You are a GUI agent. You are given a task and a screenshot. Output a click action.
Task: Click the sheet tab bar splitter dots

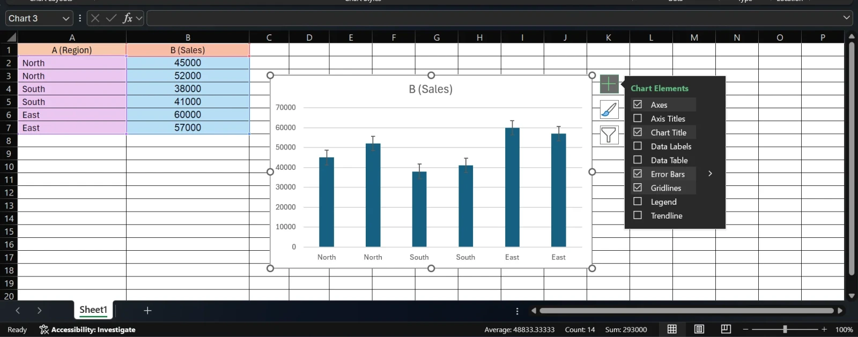[517, 311]
